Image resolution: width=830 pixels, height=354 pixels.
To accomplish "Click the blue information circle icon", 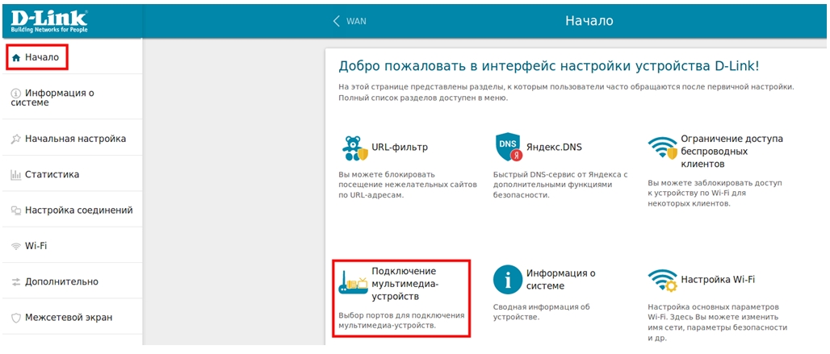I will tap(507, 280).
